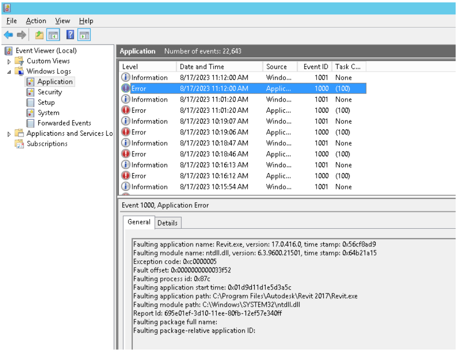Toggle the Show/Hide Action Pane icon

(x=84, y=35)
